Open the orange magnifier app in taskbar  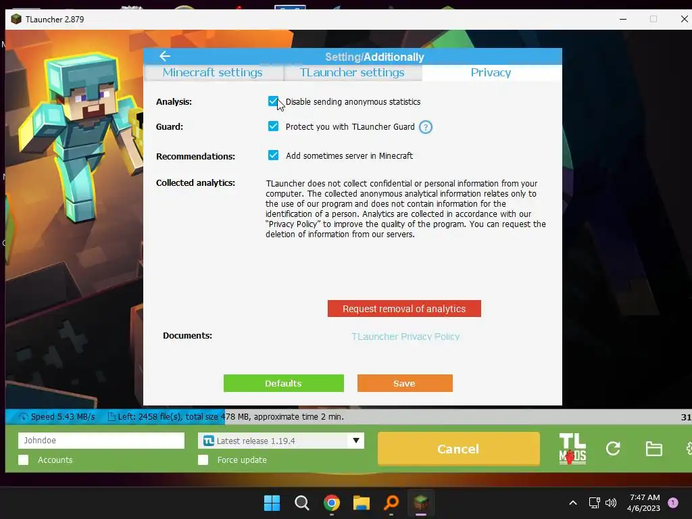click(x=391, y=503)
